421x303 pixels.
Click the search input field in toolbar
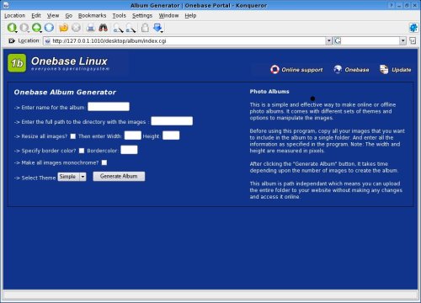[x=370, y=41]
